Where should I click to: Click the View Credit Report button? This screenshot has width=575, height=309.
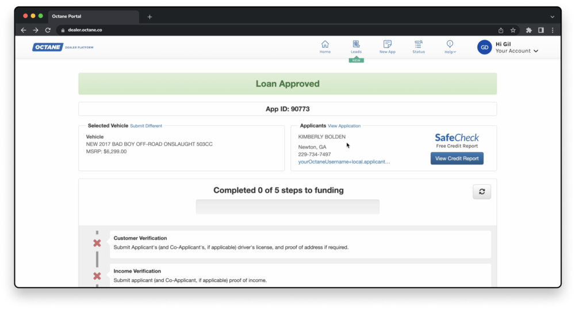pyautogui.click(x=457, y=159)
